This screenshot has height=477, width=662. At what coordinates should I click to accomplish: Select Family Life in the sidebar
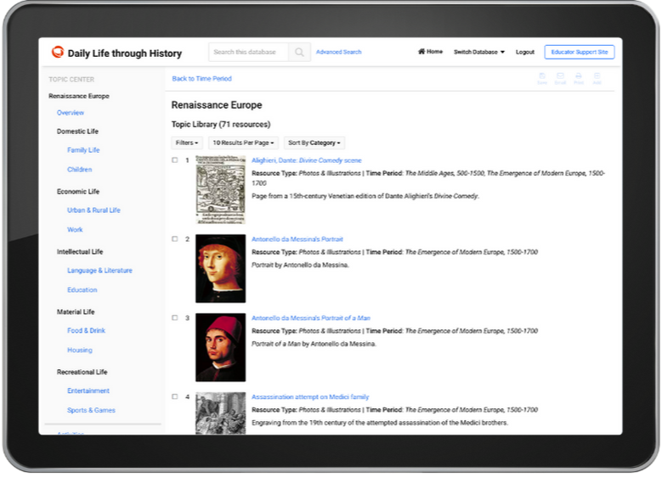(x=83, y=149)
